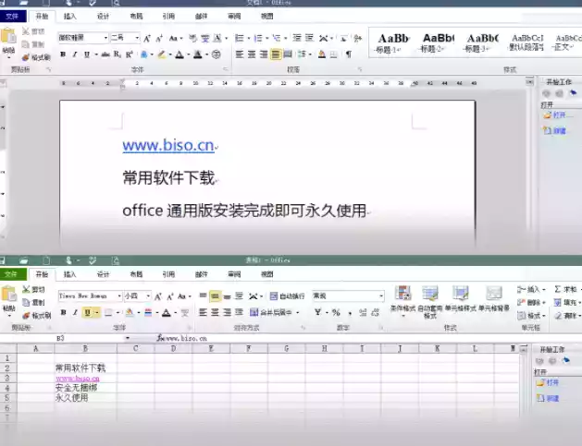Apply superscript in the Word ribbon
The image size is (582, 446).
[x=130, y=54]
